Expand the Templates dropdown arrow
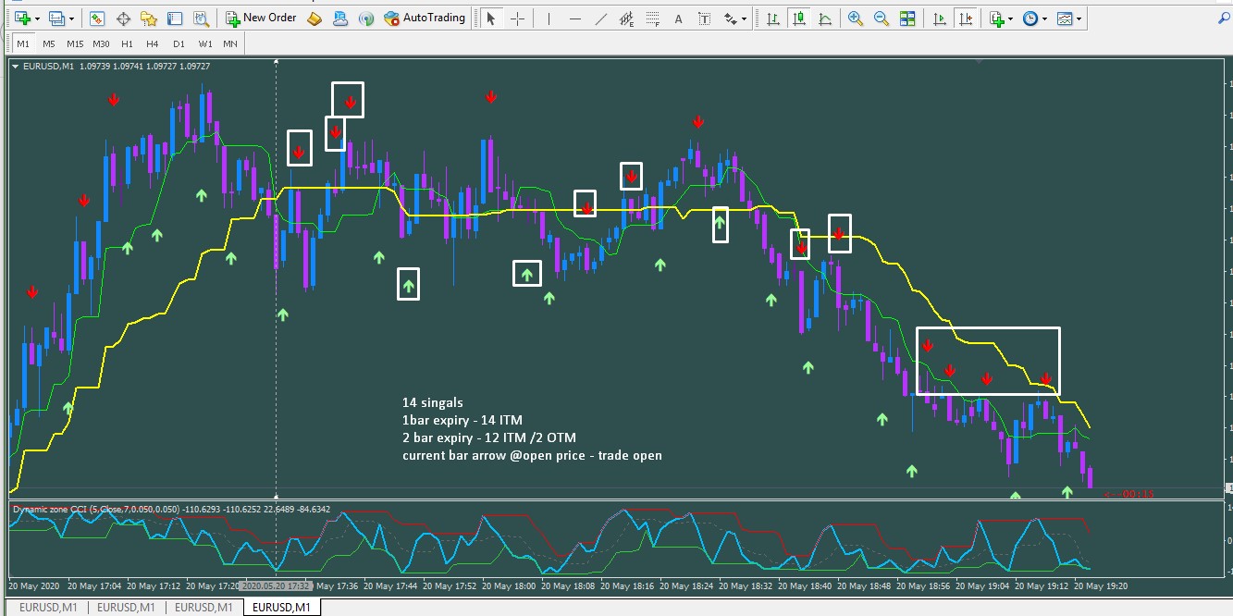Viewport: 1233px width, 616px height. click(1079, 18)
